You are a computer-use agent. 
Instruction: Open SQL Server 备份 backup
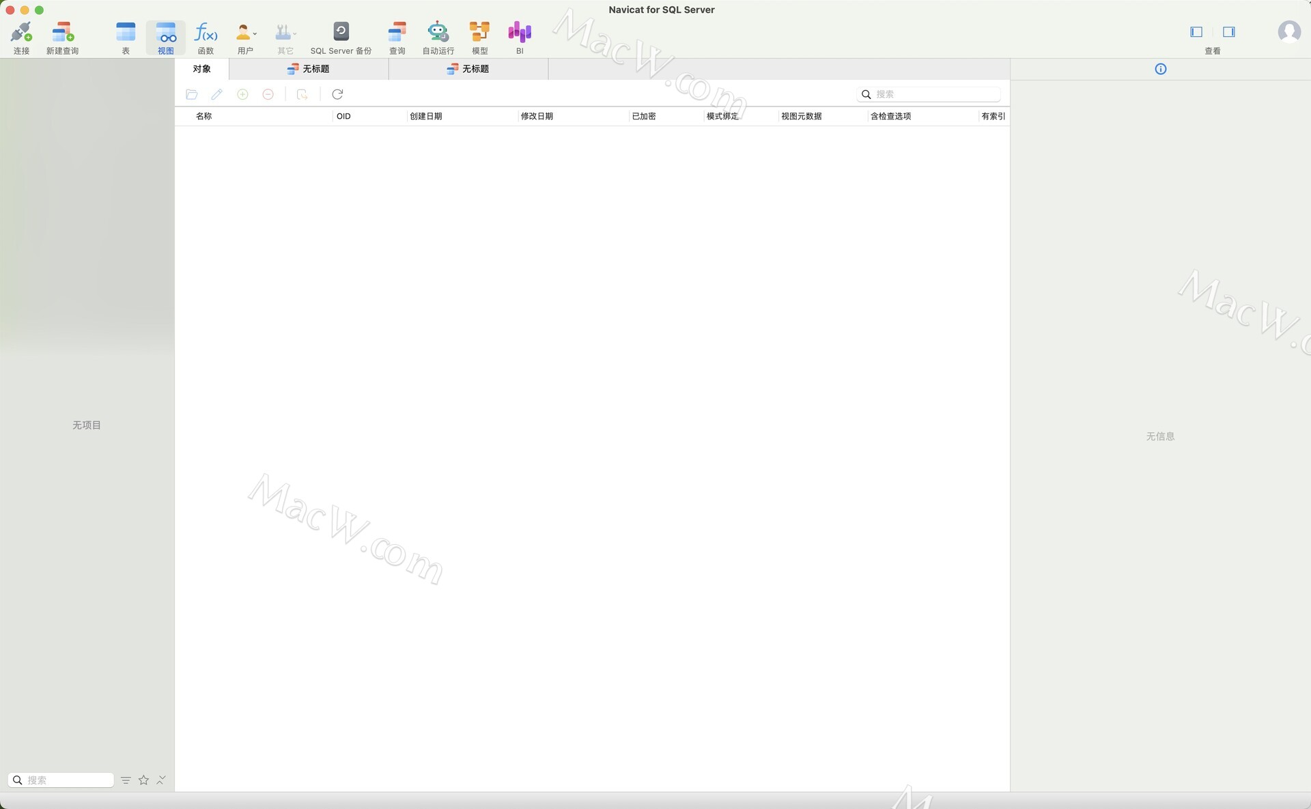coord(341,38)
